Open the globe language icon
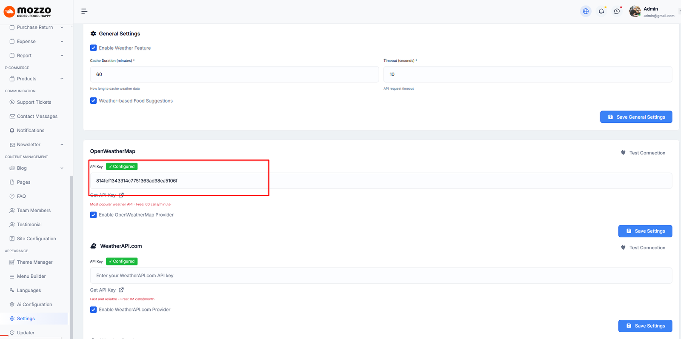The width and height of the screenshot is (681, 339). pos(586,11)
